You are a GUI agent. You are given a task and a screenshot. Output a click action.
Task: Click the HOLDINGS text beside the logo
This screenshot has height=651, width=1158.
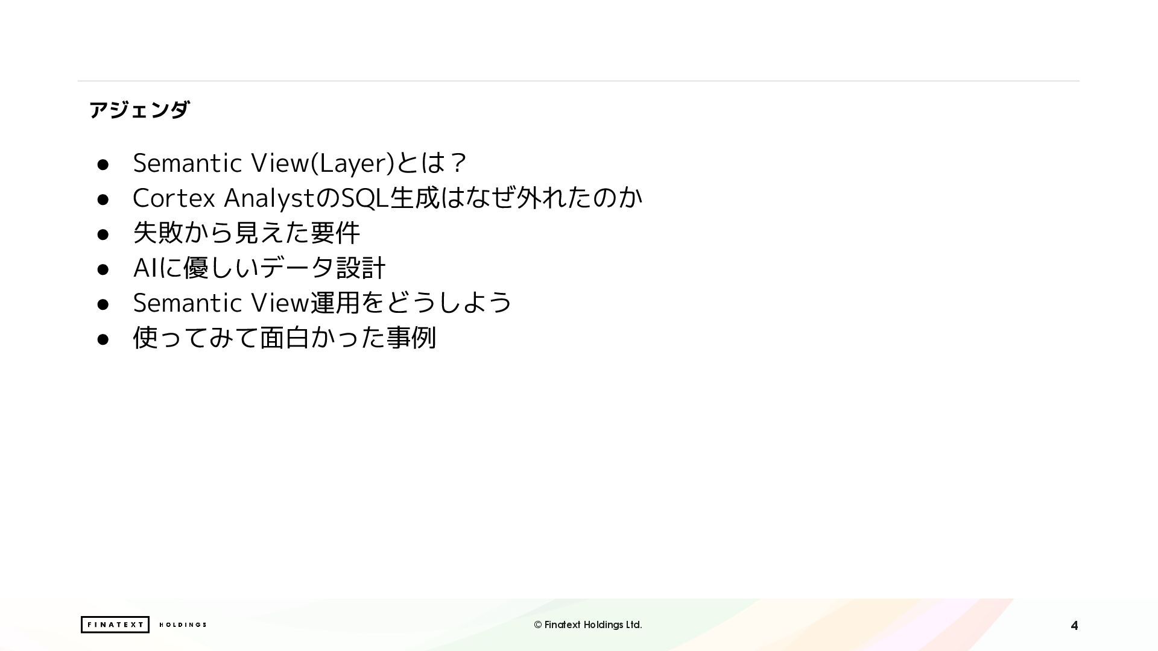pos(183,624)
